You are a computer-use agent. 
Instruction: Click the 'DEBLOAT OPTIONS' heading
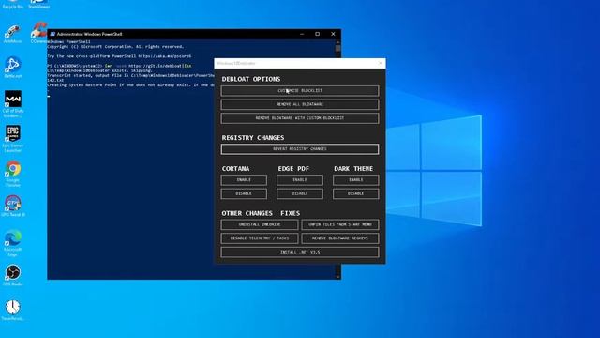click(x=251, y=79)
